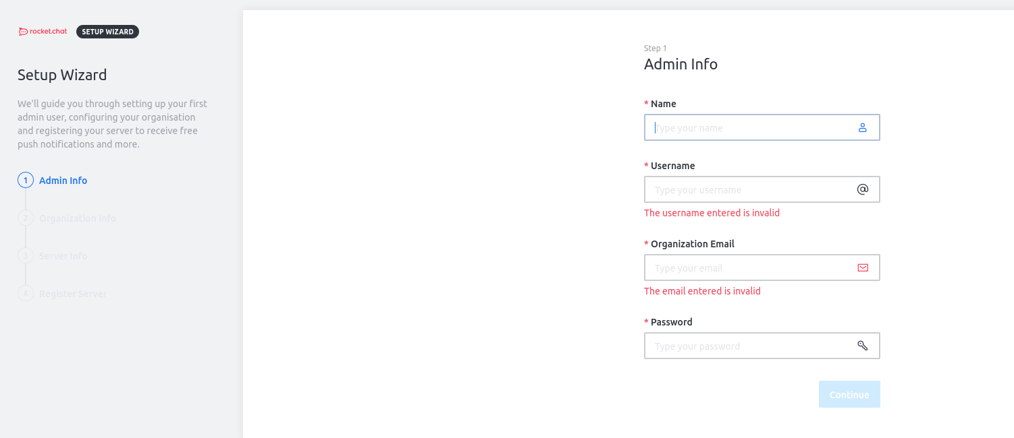Screen dimensions: 1014x438
Task: Open the Server Info step
Action: 63,256
